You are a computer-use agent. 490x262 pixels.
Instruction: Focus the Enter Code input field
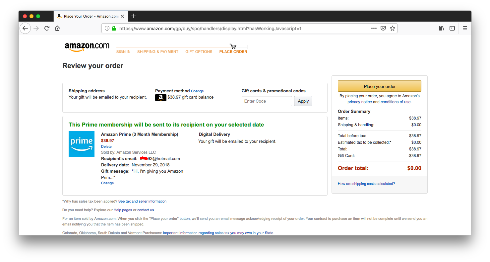pyautogui.click(x=267, y=101)
